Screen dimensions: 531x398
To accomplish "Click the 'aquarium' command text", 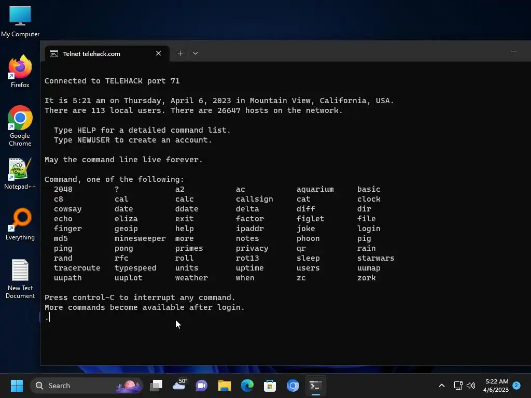I will click(x=315, y=190).
